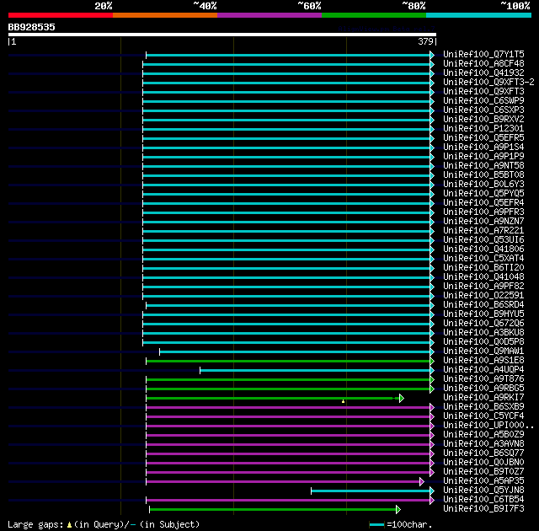Open the UniRef100_C6SWP9 hit
Image resolution: width=539 pixels, height=531 pixels.
click(x=483, y=101)
